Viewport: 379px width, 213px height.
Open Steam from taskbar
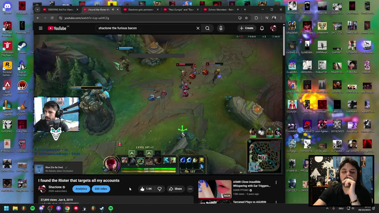click(102, 208)
